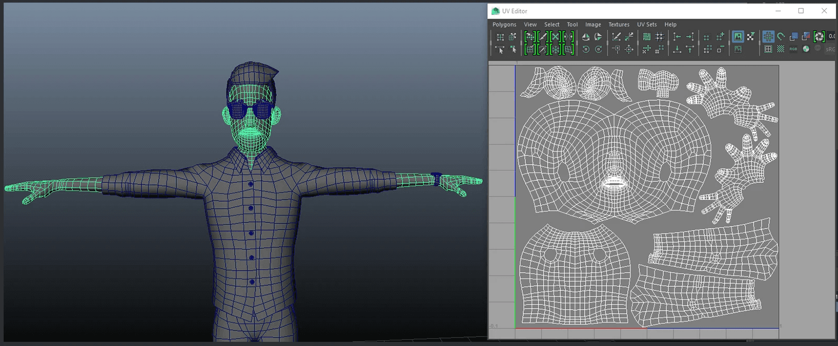Maximize the UV Editor window
Screen dimensions: 838x346
coord(801,11)
